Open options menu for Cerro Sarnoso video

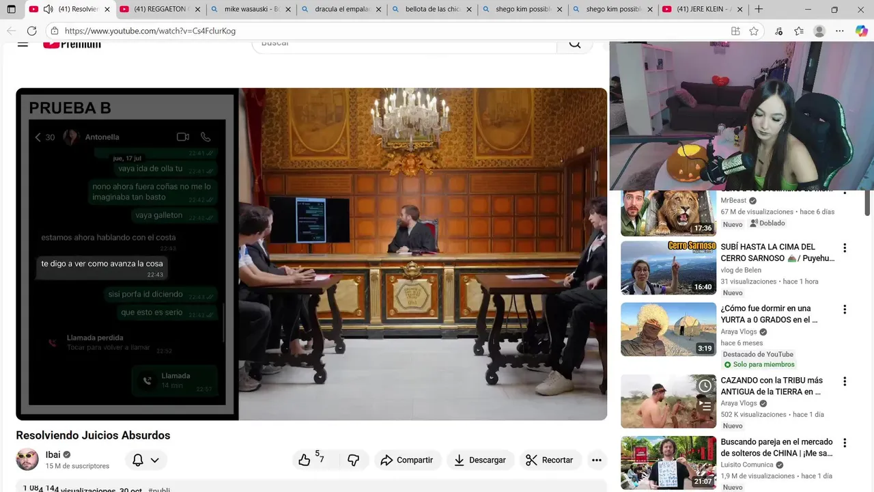[x=845, y=248]
